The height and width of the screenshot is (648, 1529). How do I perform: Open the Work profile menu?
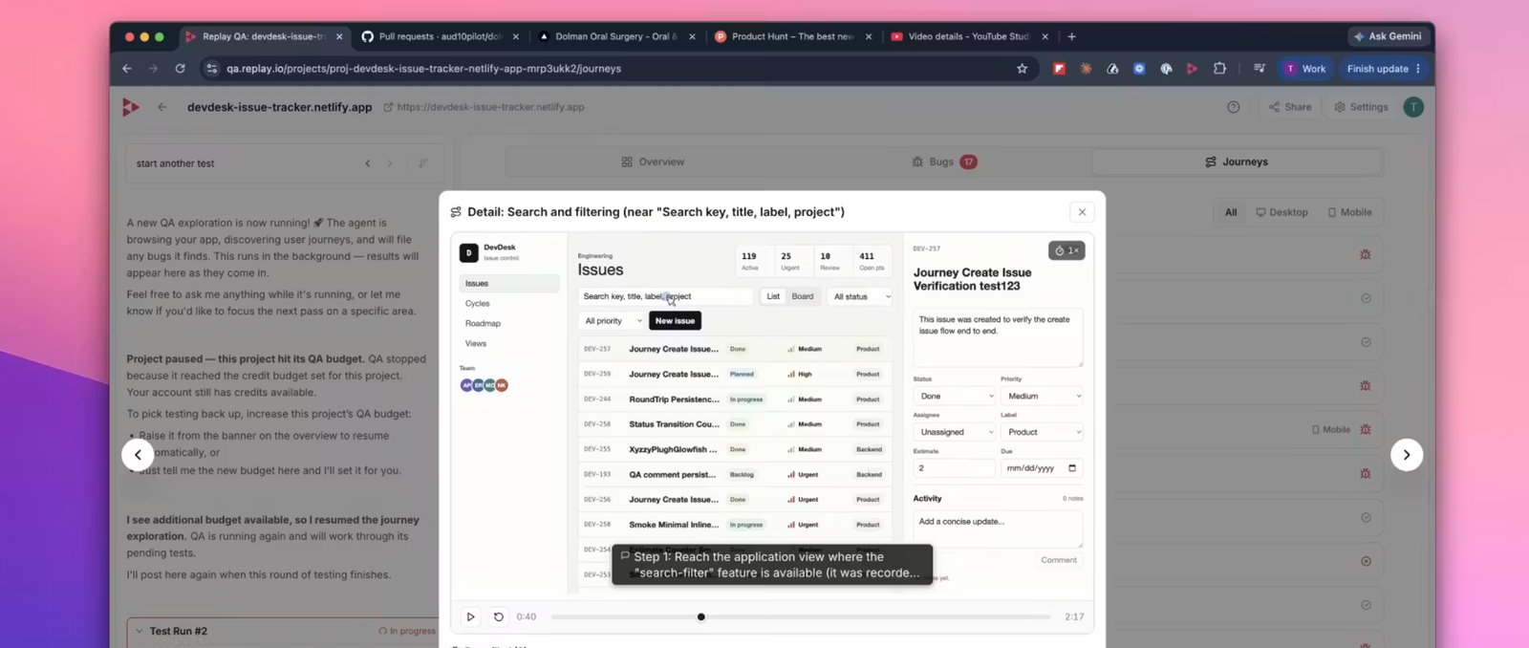(1305, 69)
